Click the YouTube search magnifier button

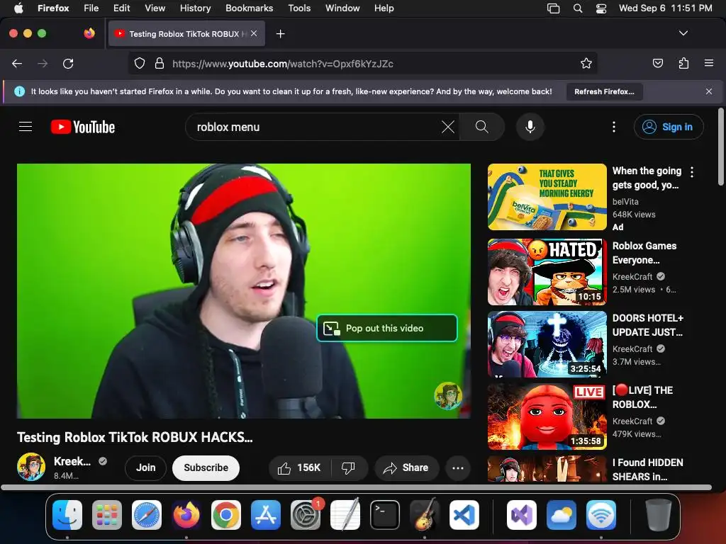(481, 127)
